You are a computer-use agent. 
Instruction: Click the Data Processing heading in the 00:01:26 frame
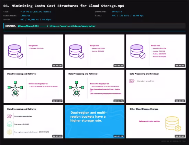pyautogui.click(x=83, y=74)
